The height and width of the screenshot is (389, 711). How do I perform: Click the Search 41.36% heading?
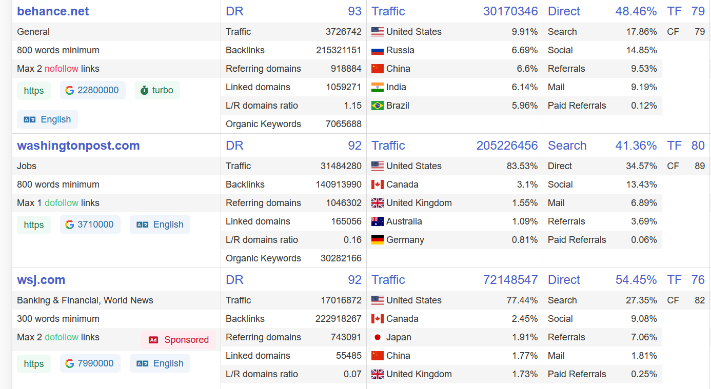(602, 146)
